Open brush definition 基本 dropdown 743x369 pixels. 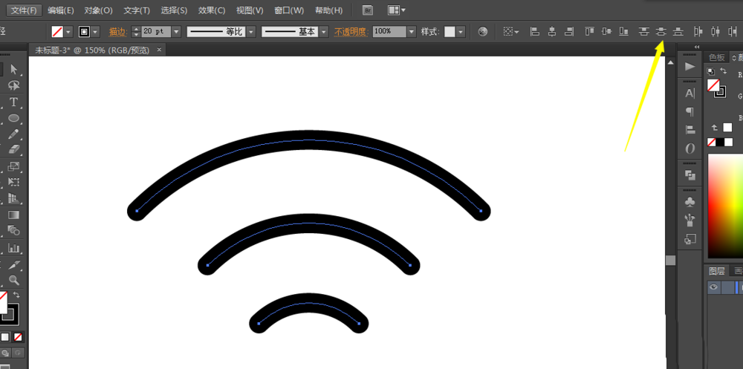tap(324, 32)
